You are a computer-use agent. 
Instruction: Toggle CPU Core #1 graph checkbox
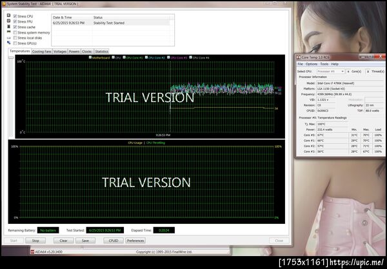(x=124, y=57)
